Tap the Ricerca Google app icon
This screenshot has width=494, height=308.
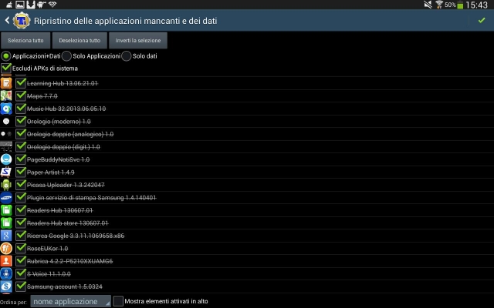[6, 236]
